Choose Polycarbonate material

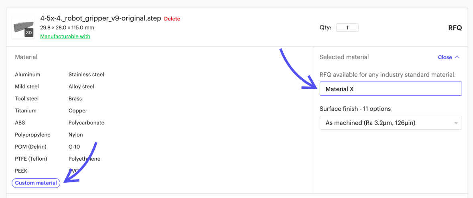pyautogui.click(x=86, y=123)
